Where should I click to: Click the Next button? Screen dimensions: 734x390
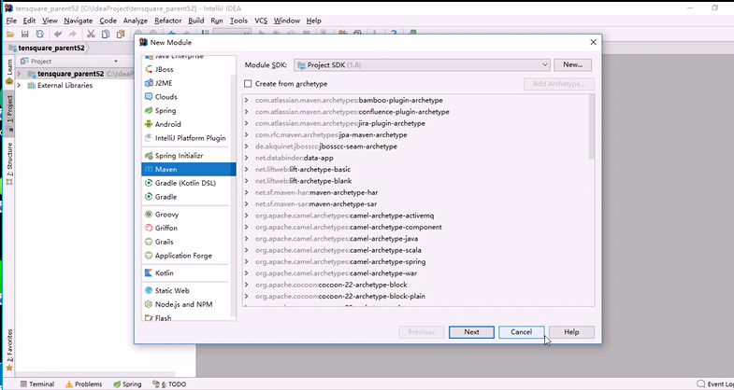coord(471,332)
